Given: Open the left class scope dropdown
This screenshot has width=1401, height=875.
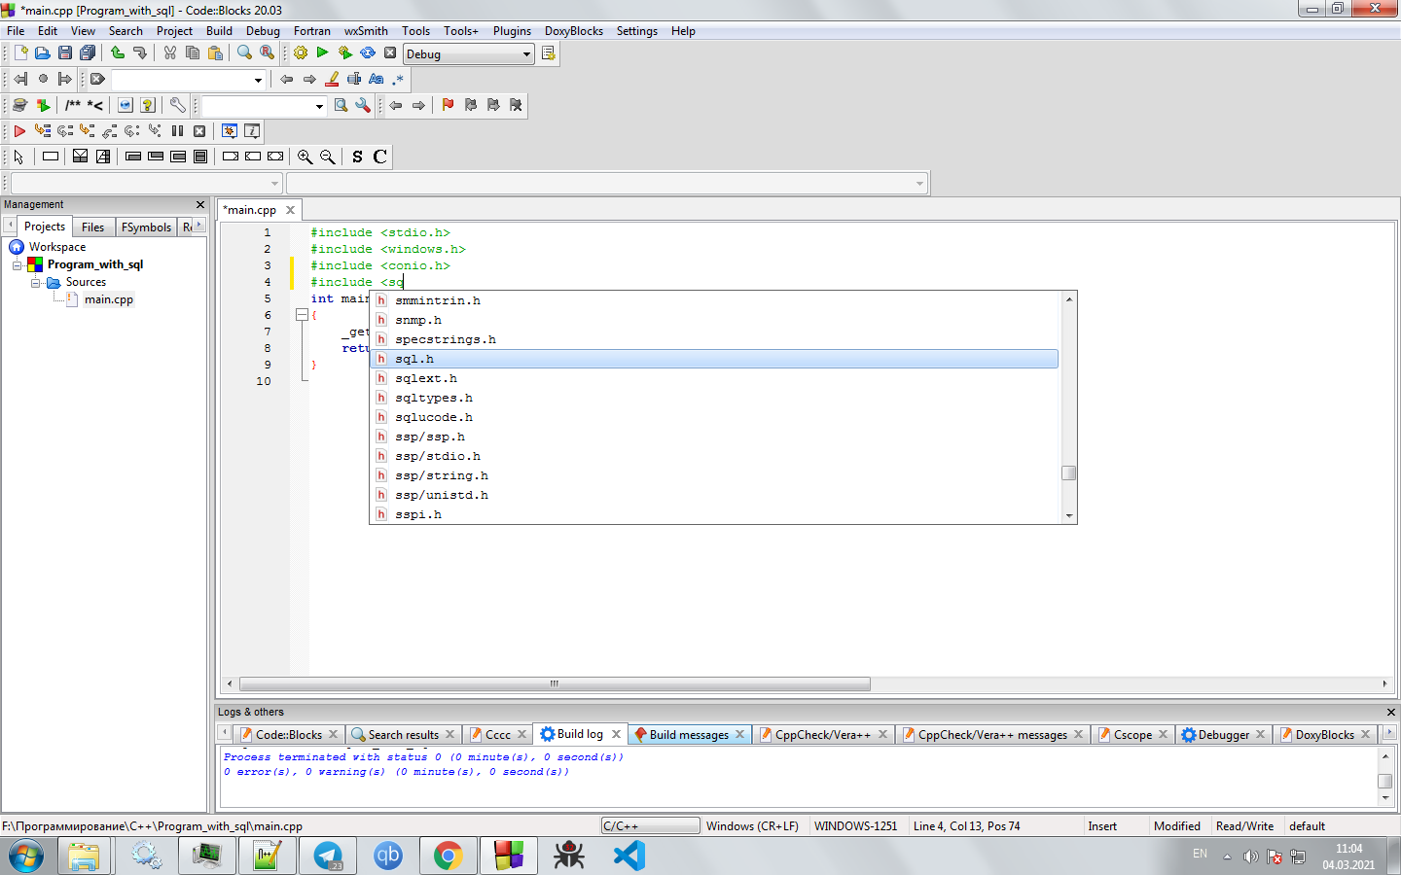Looking at the screenshot, I should tap(146, 183).
